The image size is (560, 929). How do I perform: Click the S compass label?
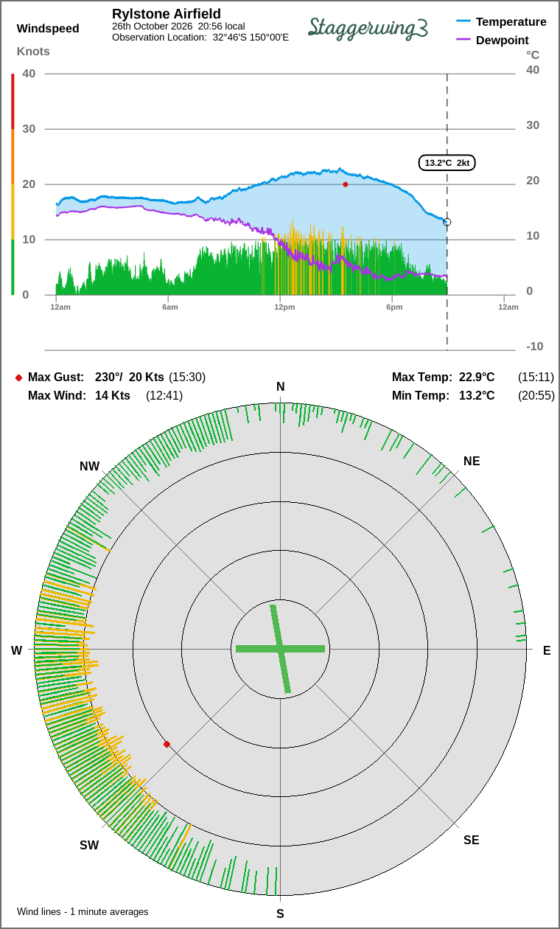point(280,914)
